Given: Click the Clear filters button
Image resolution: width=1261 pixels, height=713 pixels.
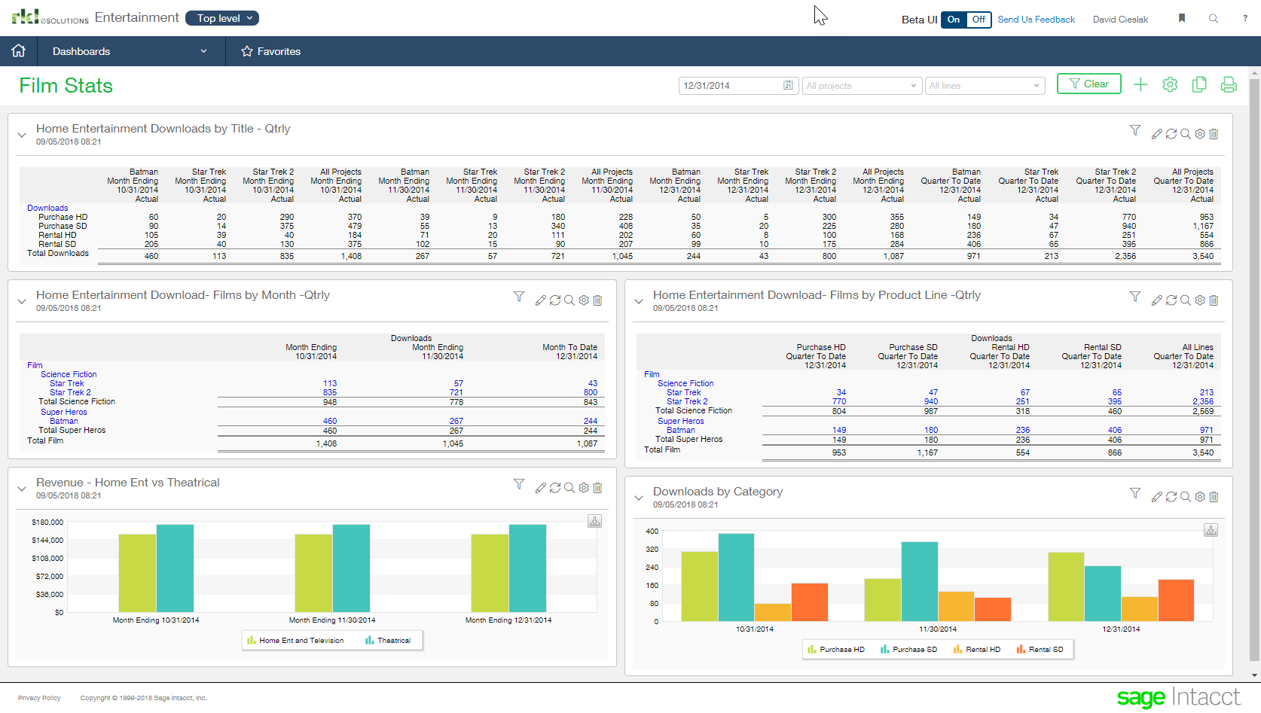Looking at the screenshot, I should (x=1088, y=84).
